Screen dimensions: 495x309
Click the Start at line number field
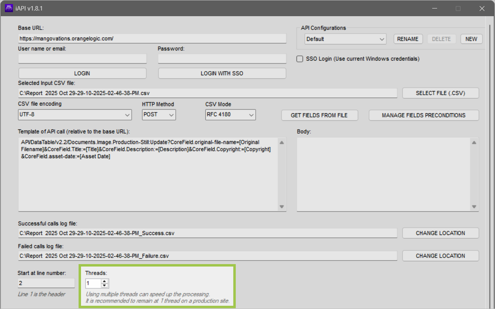click(x=46, y=283)
